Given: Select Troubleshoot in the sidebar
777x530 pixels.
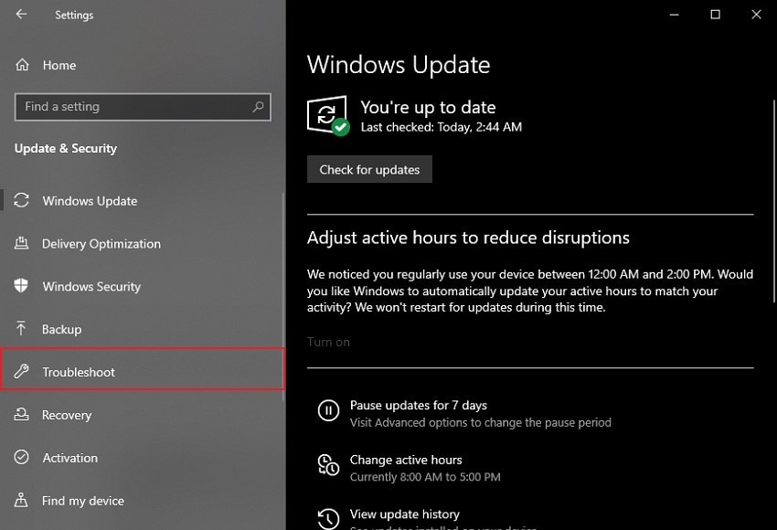Looking at the screenshot, I should pos(143,369).
